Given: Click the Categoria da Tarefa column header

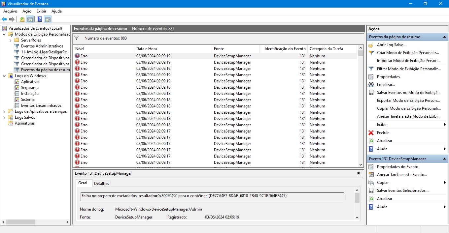Looking at the screenshot, I should tap(332, 49).
